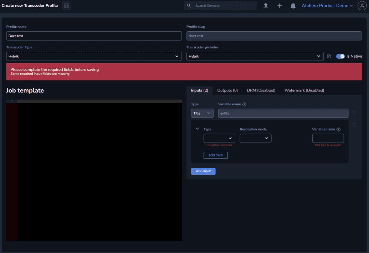Open Ateliere Product Demo account dropdown

(327, 6)
